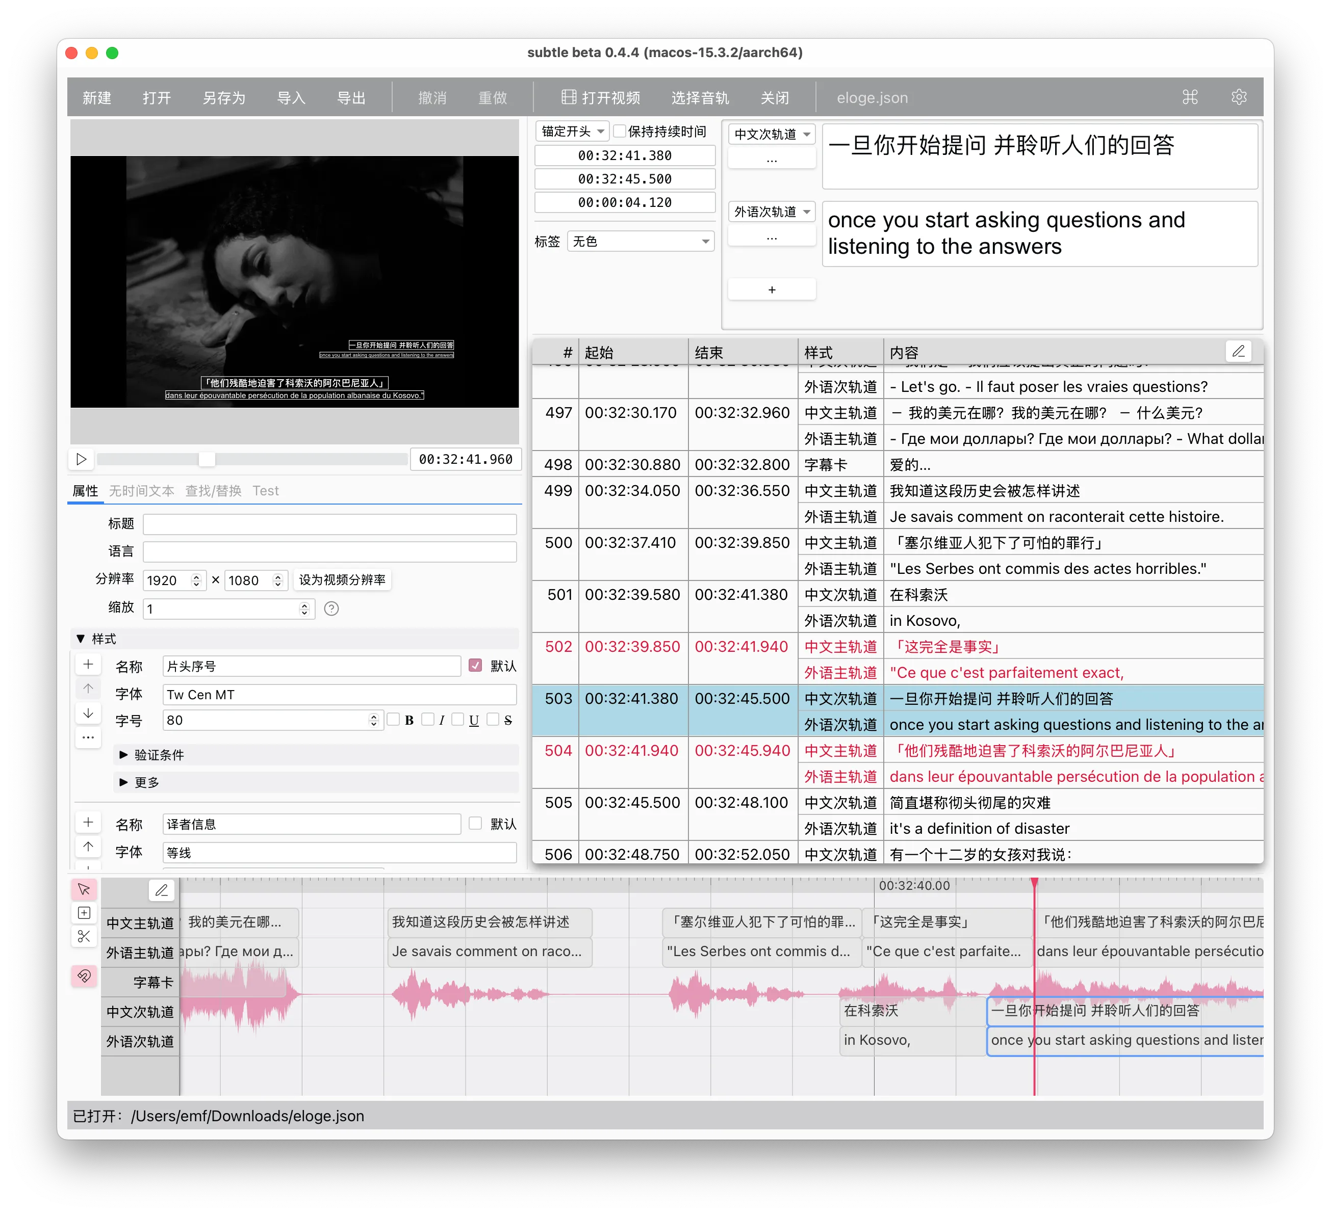
Task: Click the 设为视频分辨率 button
Action: tap(342, 579)
